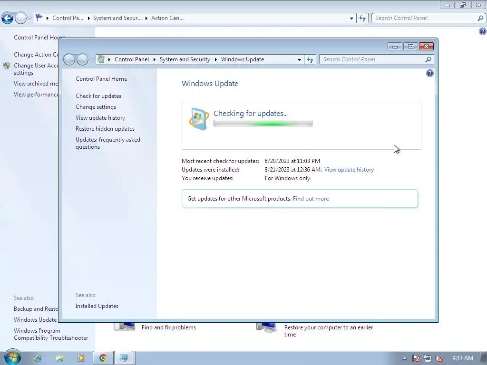Click refresh button in Windows Update address bar
Screen dimensions: 487x365
[x=310, y=59]
